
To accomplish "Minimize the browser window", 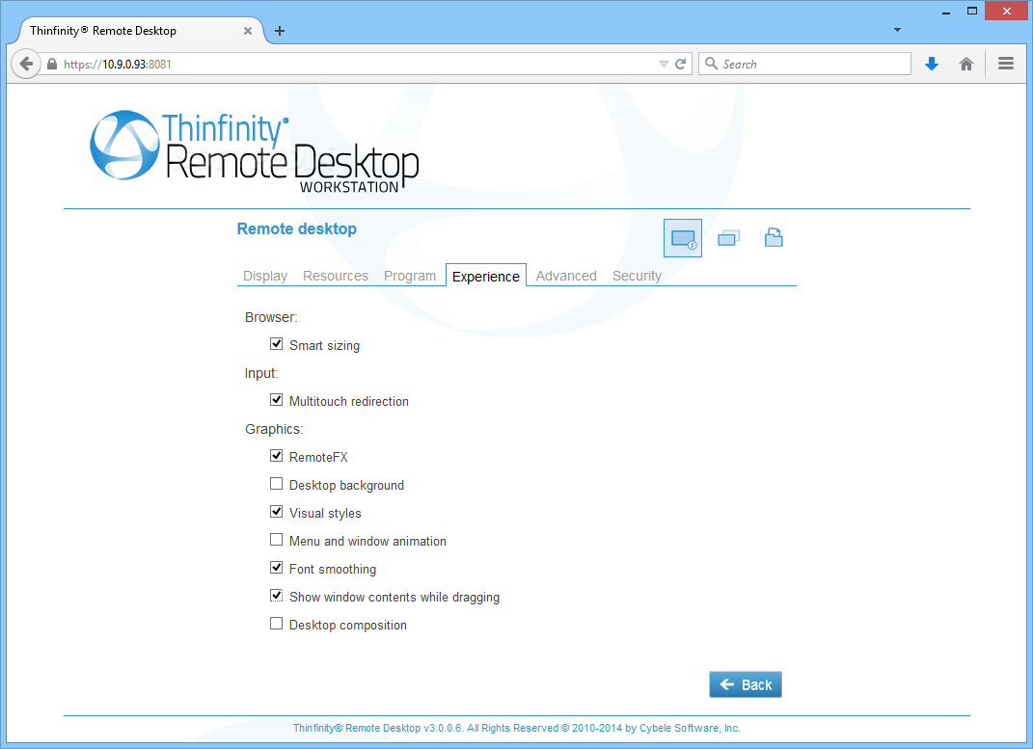I will click(x=946, y=12).
